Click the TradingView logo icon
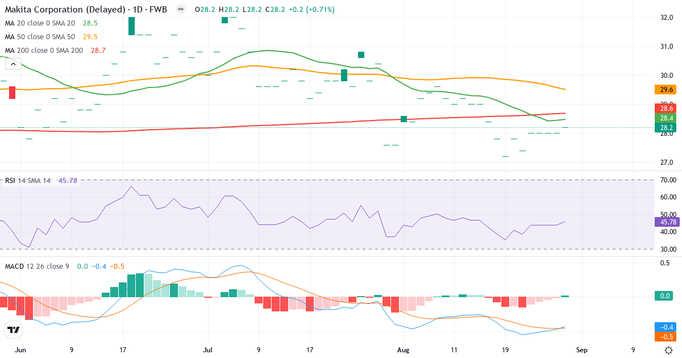This screenshot has height=358, width=682. (14, 330)
